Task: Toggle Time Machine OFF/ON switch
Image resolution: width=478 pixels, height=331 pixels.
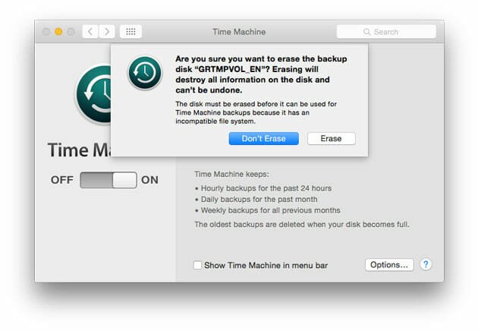Action: point(108,180)
